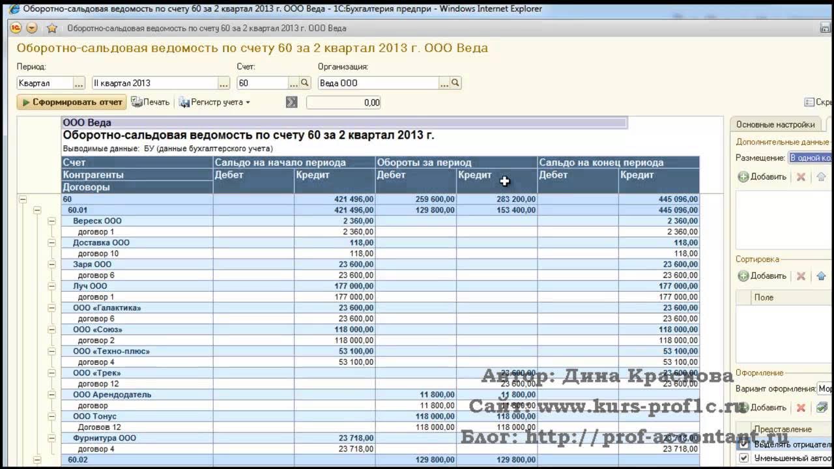Viewport: 834px width, 469px height.
Task: Click move-up arrow in Сортировка section
Action: [x=821, y=276]
